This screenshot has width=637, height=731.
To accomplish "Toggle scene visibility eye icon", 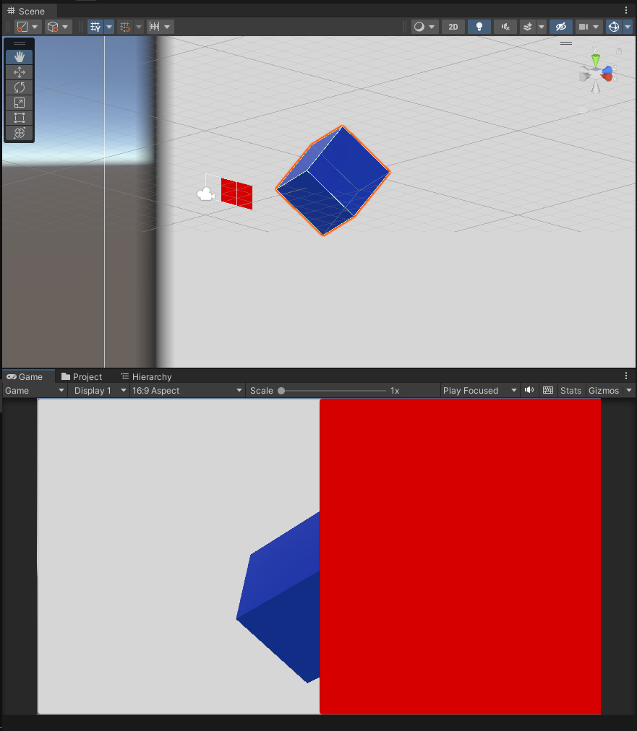I will [561, 27].
